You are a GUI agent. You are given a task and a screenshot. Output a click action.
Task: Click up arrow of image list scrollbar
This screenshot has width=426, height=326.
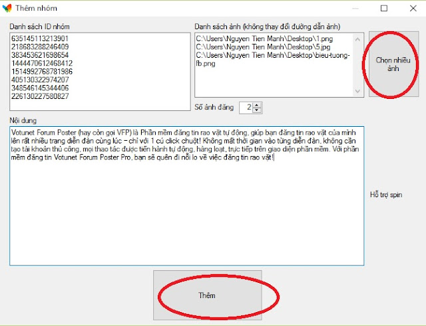pos(357,39)
